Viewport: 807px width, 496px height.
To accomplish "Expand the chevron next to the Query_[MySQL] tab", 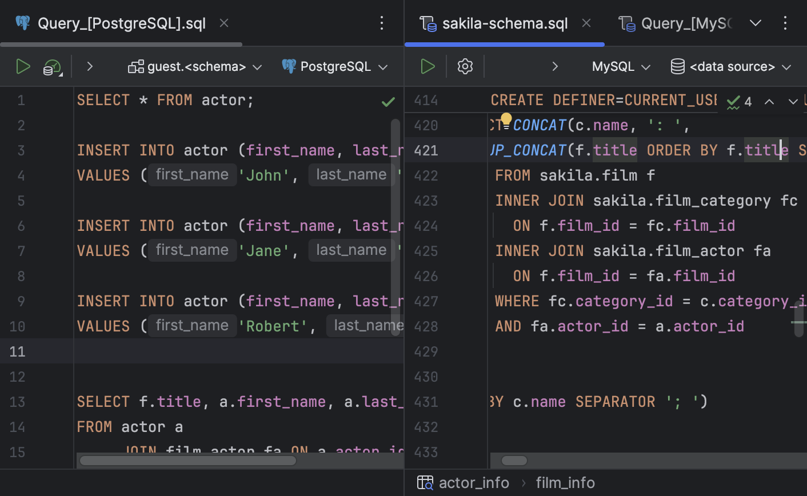I will (756, 23).
